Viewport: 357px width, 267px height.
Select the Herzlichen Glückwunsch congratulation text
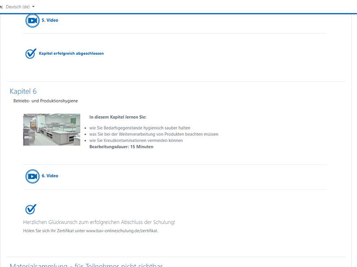[x=99, y=222]
